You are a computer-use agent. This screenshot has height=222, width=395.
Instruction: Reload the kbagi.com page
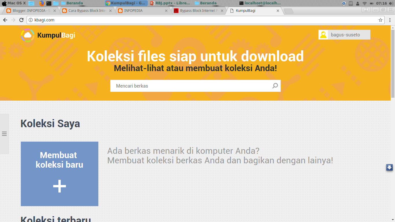click(21, 20)
